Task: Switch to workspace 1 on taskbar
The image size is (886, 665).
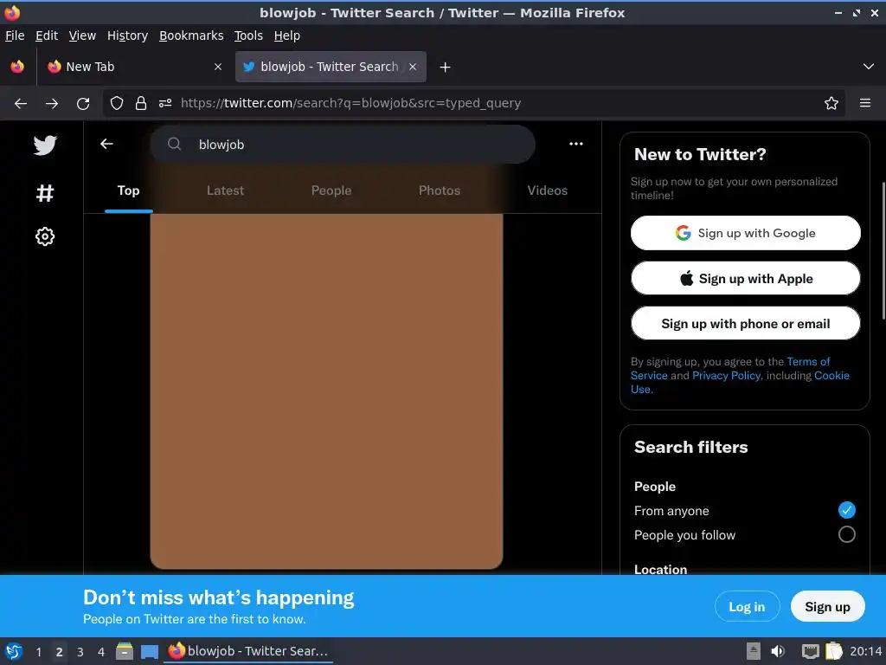Action: tap(39, 652)
